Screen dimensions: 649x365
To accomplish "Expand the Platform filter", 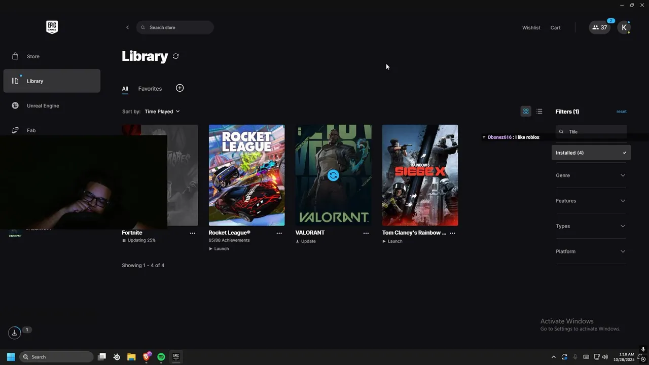I will coord(591,251).
